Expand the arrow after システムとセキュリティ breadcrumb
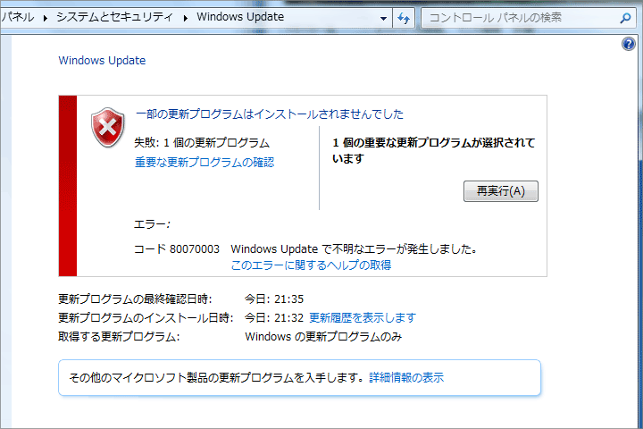Viewport: 643px width, 429px height. 186,18
